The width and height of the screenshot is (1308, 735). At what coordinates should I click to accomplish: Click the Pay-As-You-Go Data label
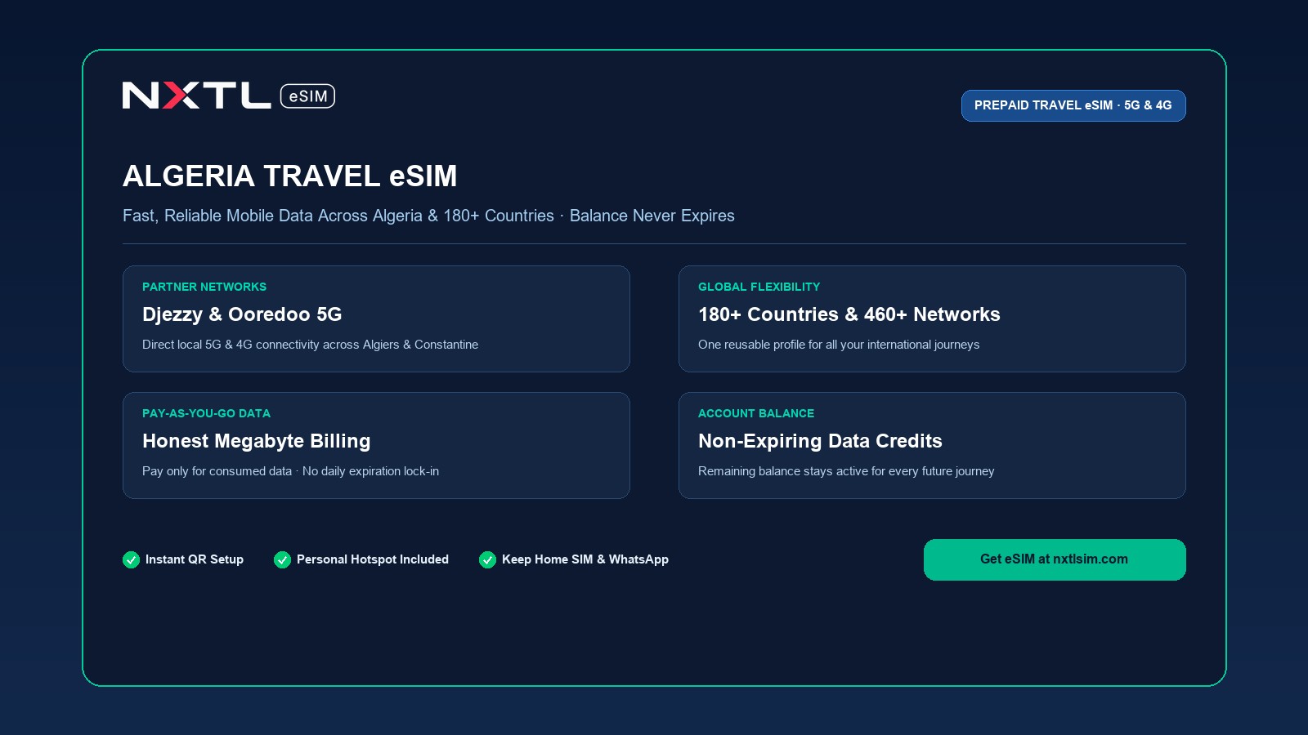click(206, 413)
